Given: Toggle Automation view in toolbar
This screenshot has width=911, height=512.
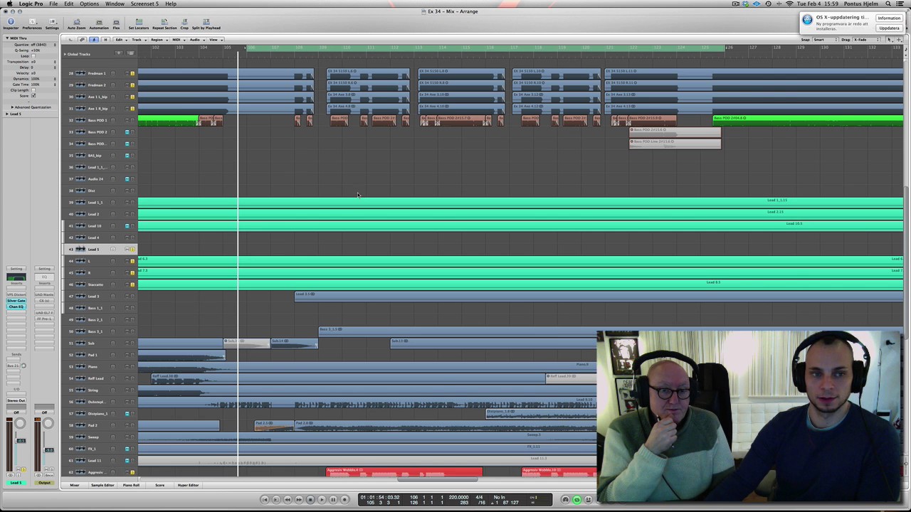Looking at the screenshot, I should pyautogui.click(x=99, y=23).
